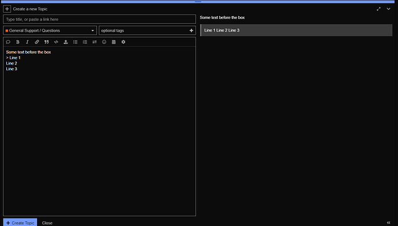Click on 'Line 3' in the editor
This screenshot has width=398, height=226.
click(x=12, y=69)
